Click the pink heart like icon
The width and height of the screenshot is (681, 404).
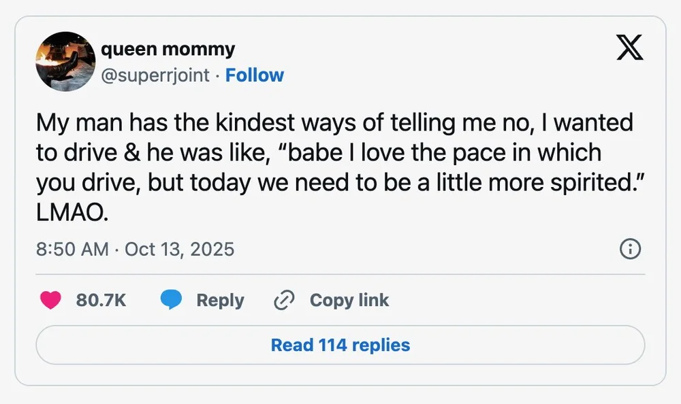point(50,300)
